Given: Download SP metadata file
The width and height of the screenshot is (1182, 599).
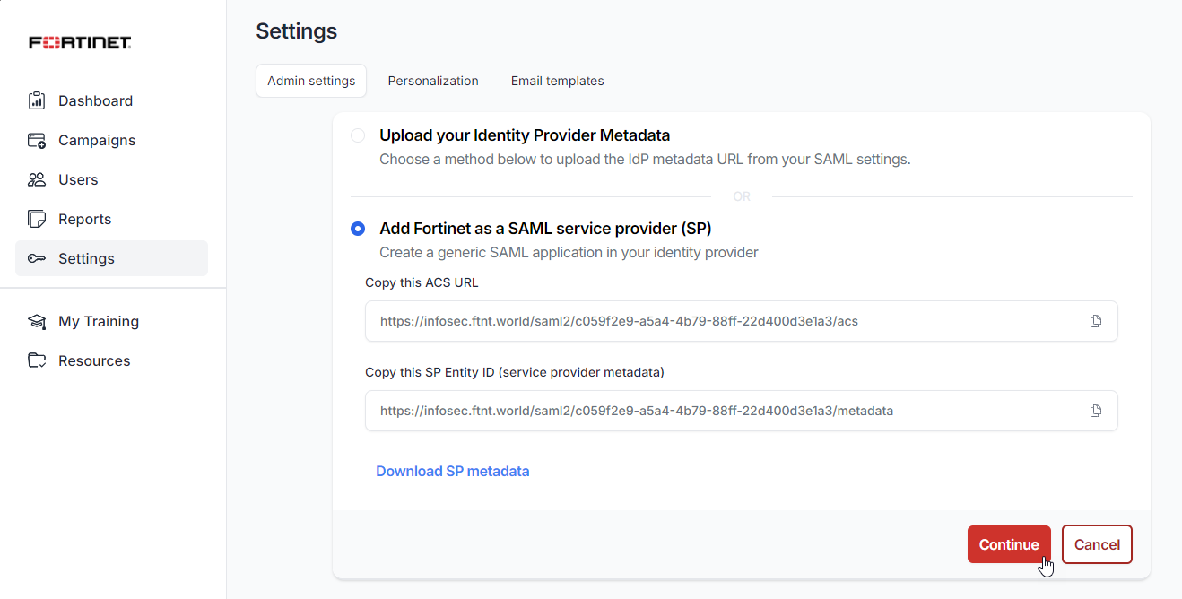Looking at the screenshot, I should 452,471.
